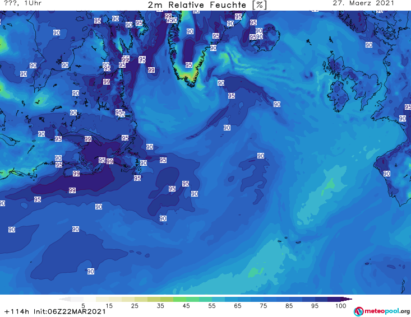Screen dimensions: 411x317
Task: Click the legend value 25
Action: [x=135, y=306]
